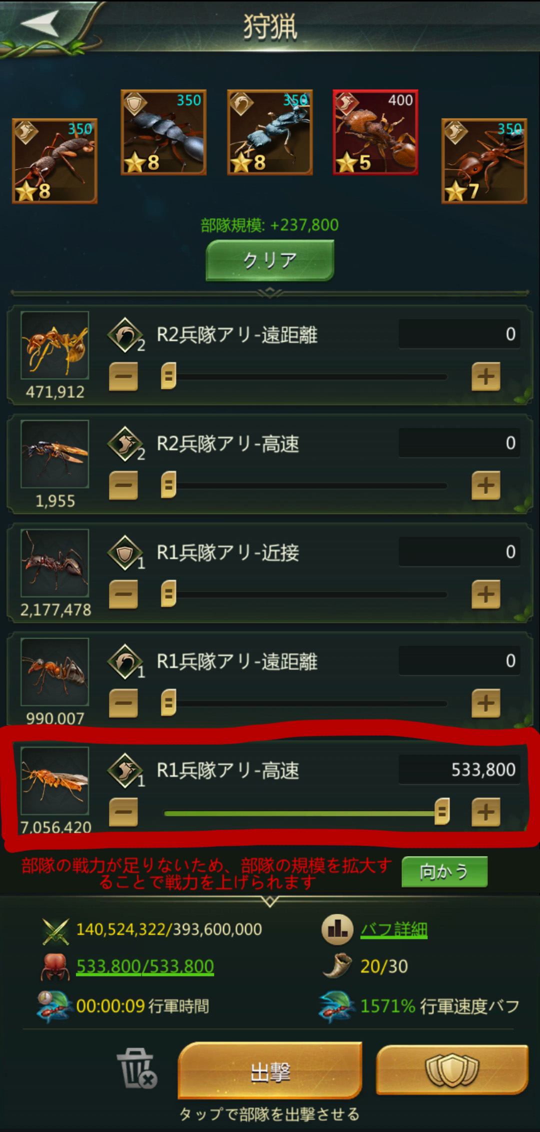This screenshot has height=1132, width=540.
Task: Tap the R1 melee ant portrait
Action: [55, 563]
